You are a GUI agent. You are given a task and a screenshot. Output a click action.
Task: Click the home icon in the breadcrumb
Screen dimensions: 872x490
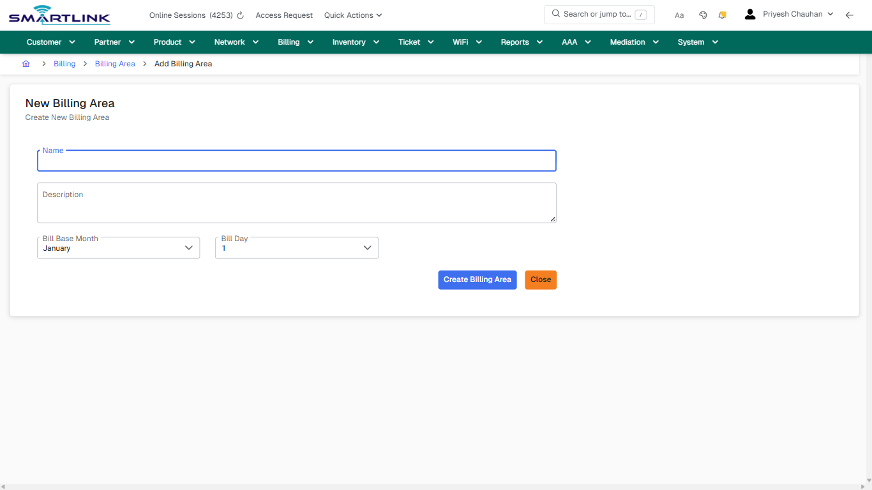(x=26, y=64)
